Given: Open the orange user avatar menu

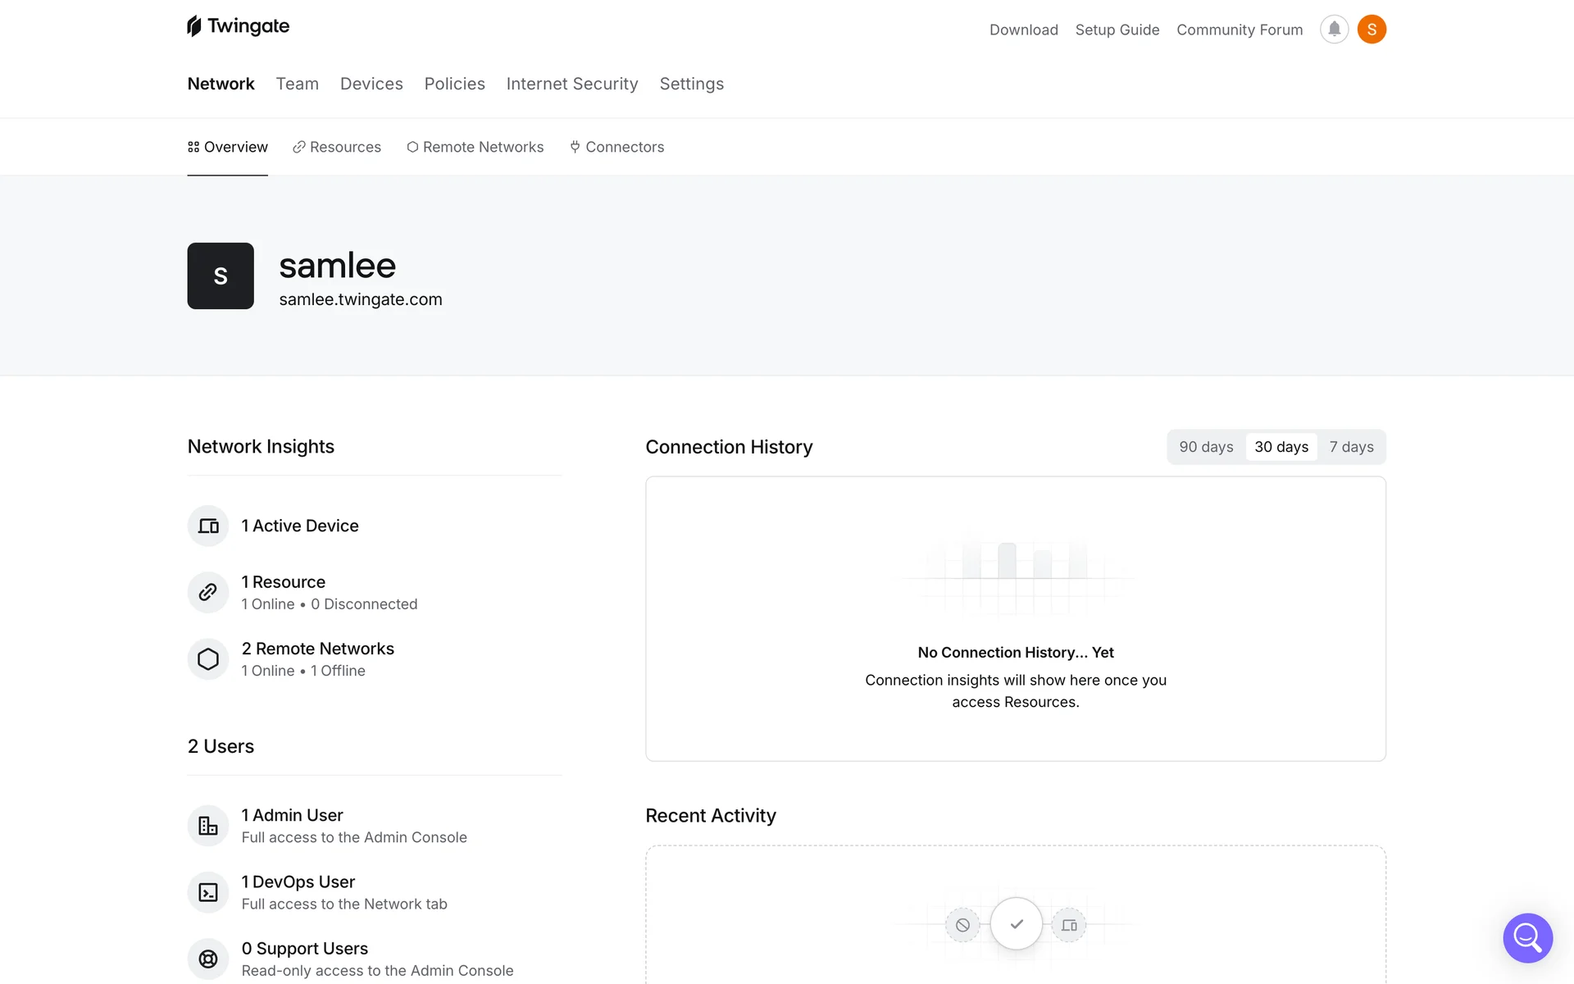Looking at the screenshot, I should pyautogui.click(x=1372, y=30).
